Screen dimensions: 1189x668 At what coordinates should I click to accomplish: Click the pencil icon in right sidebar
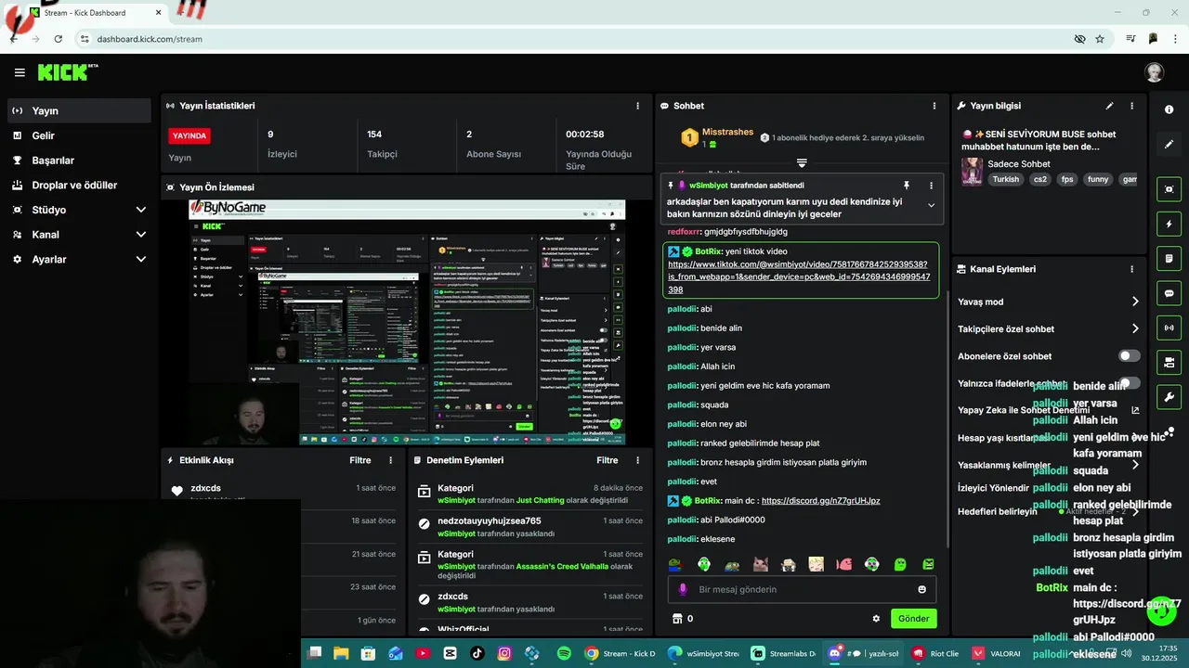pos(1169,145)
